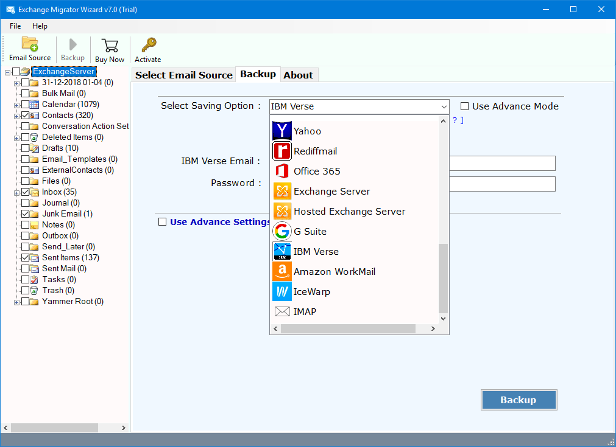Open the Select Saving Option dropdown arrow
The height and width of the screenshot is (447, 616).
[x=444, y=106]
